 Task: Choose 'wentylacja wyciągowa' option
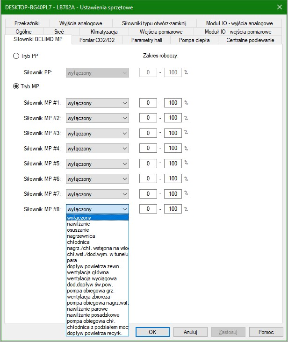tap(97, 278)
